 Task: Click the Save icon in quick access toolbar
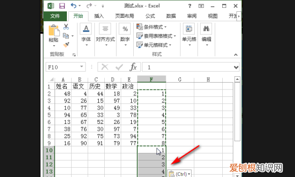tap(62, 6)
